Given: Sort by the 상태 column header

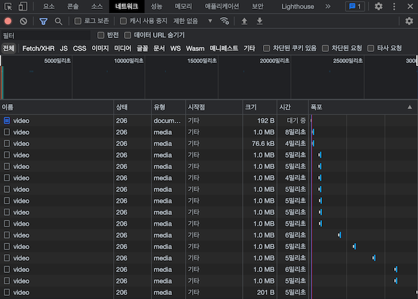Looking at the screenshot, I should point(133,107).
